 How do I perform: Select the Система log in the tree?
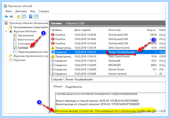[23, 48]
